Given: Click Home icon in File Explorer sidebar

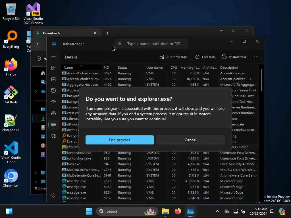Looking at the screenshot, I should coord(43,73).
